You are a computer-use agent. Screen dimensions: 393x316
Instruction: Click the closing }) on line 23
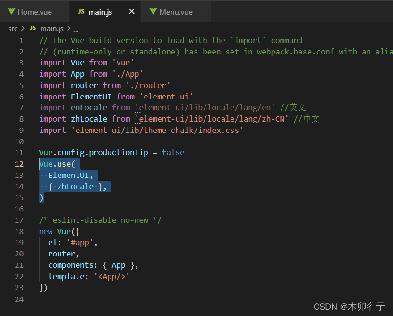click(43, 288)
